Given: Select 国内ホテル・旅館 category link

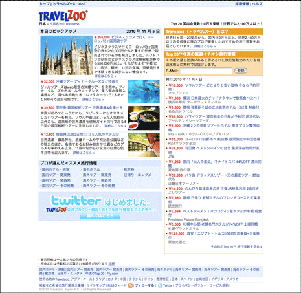Looking at the screenshot, I should tap(56, 169).
